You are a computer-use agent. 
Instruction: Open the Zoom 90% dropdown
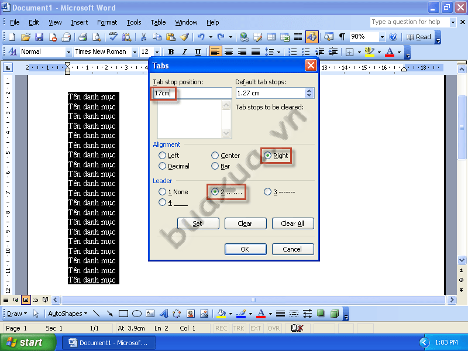click(382, 37)
